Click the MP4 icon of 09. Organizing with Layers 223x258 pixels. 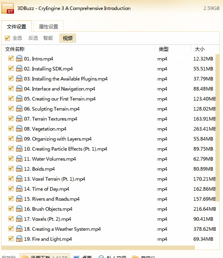pyautogui.click(x=19, y=139)
